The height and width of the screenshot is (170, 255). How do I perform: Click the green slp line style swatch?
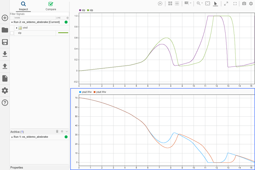(63, 33)
